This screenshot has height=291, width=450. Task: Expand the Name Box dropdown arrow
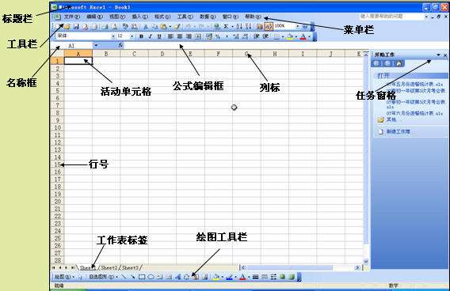(x=96, y=46)
